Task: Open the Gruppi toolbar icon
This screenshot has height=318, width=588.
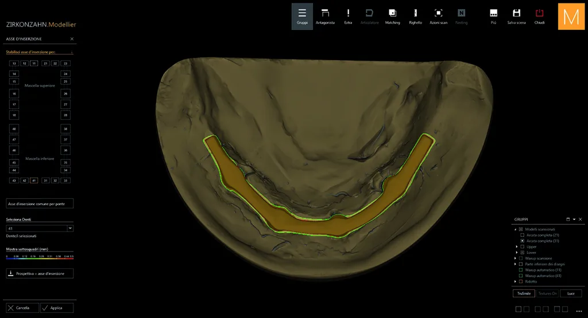Action: [x=302, y=16]
